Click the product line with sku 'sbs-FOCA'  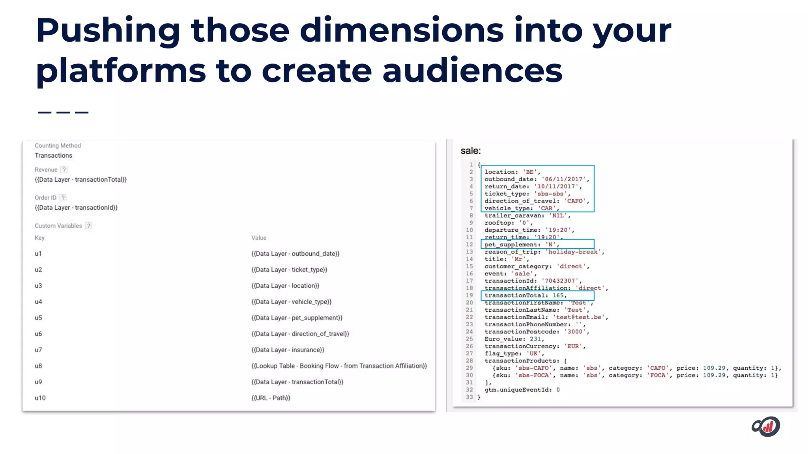tap(635, 376)
